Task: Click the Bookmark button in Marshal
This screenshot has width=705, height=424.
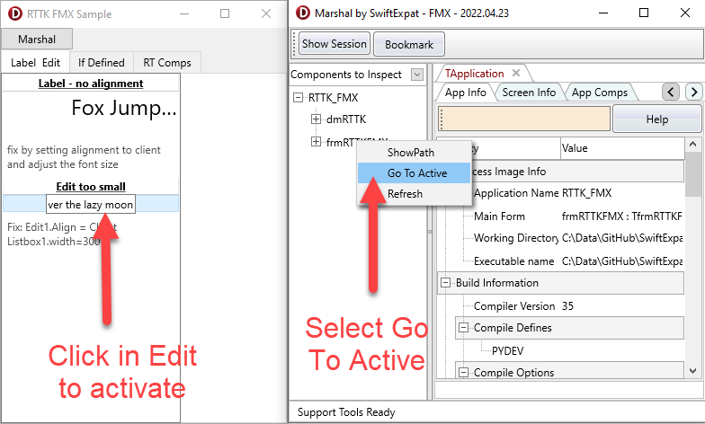Action: [408, 44]
